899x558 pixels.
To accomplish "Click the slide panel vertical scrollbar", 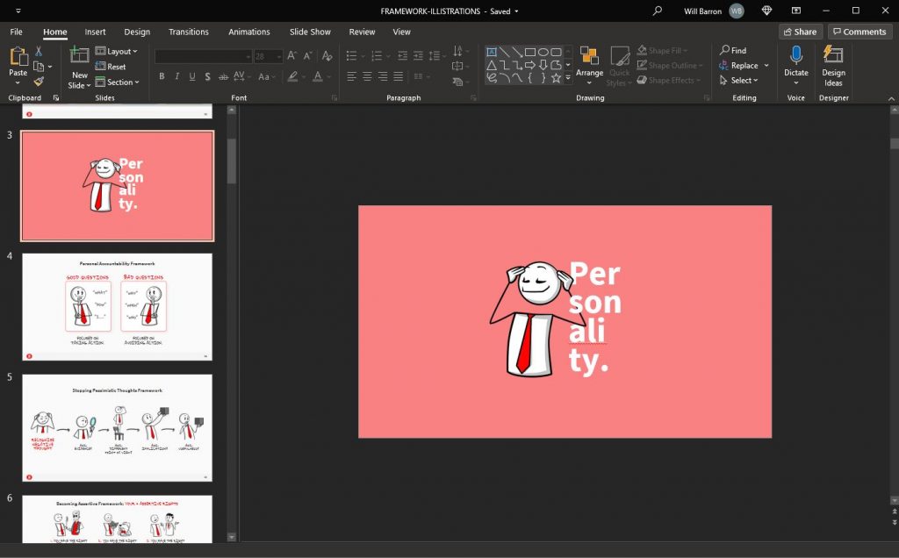I will [x=232, y=161].
